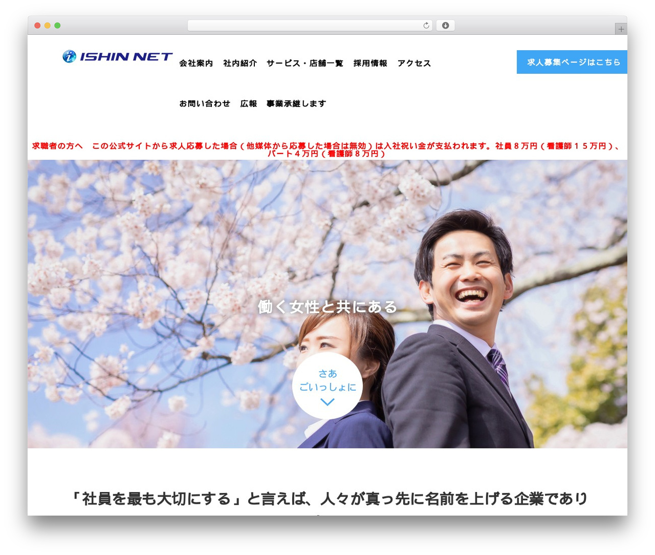Viewport: 655px width, 555px height.
Task: Visit the 広報 menu item
Action: pos(249,103)
